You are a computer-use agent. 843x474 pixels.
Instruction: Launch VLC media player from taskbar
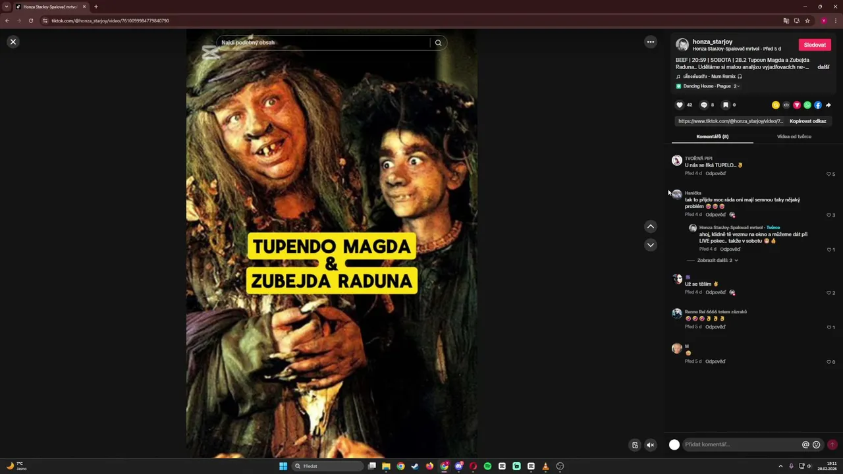[545, 466]
